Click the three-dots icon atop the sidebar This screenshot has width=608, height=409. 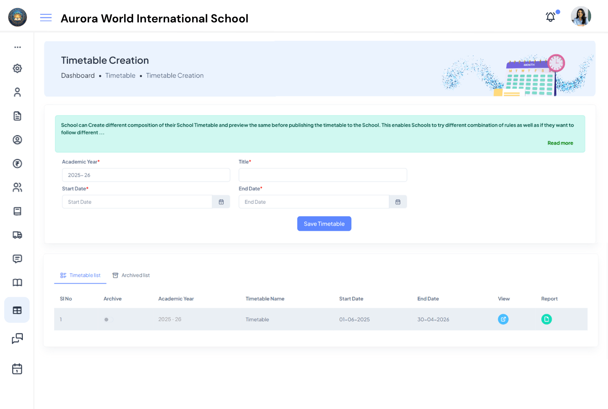click(x=17, y=47)
